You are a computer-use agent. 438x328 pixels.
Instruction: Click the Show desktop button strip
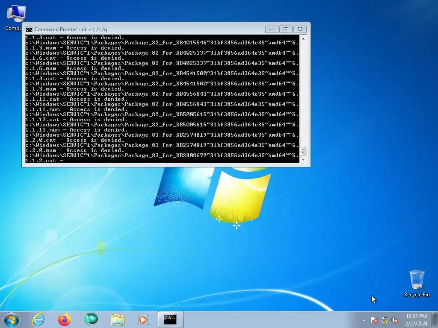click(x=435, y=319)
